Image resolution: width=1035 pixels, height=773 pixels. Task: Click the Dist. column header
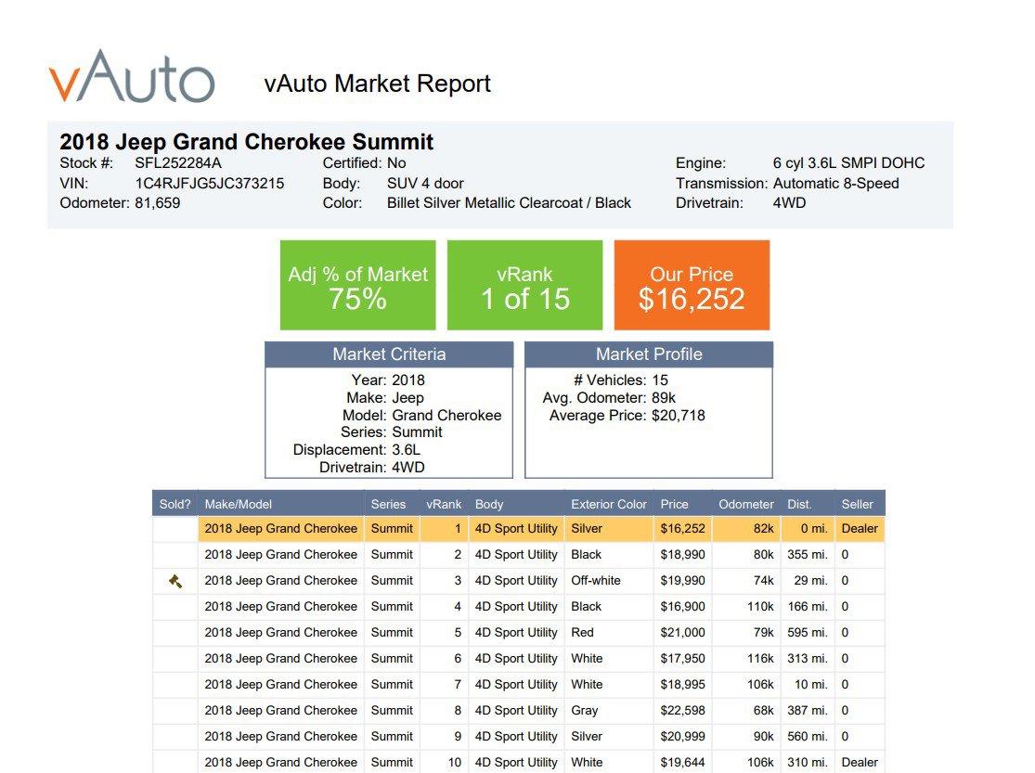799,504
